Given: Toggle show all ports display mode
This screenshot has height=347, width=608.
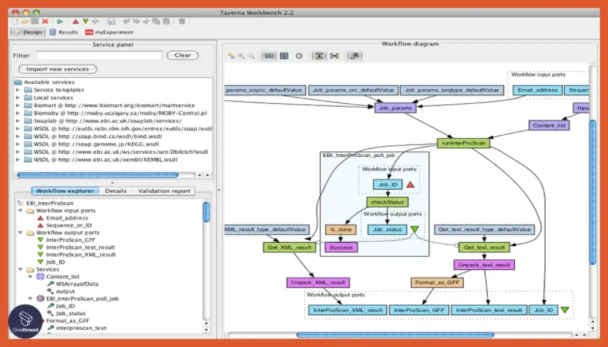Looking at the screenshot, I should (x=284, y=56).
